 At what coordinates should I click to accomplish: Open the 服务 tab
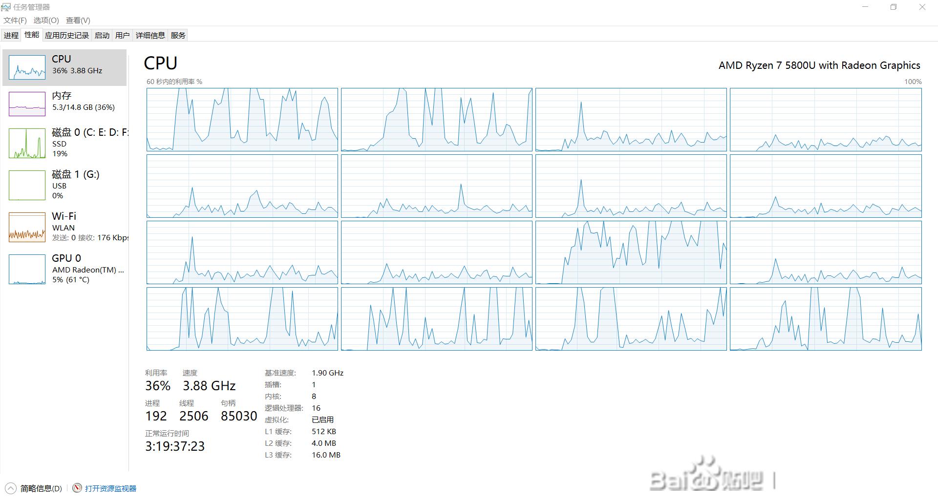pyautogui.click(x=178, y=35)
